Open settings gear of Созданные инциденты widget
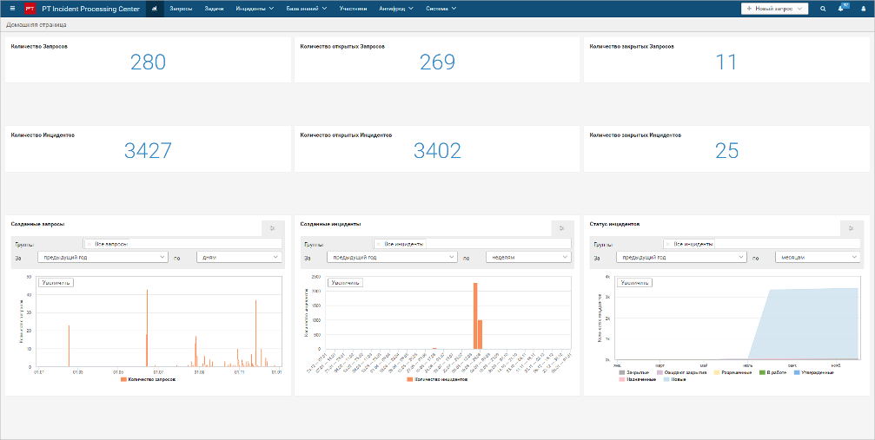Viewport: 875px width, 440px height. click(562, 228)
